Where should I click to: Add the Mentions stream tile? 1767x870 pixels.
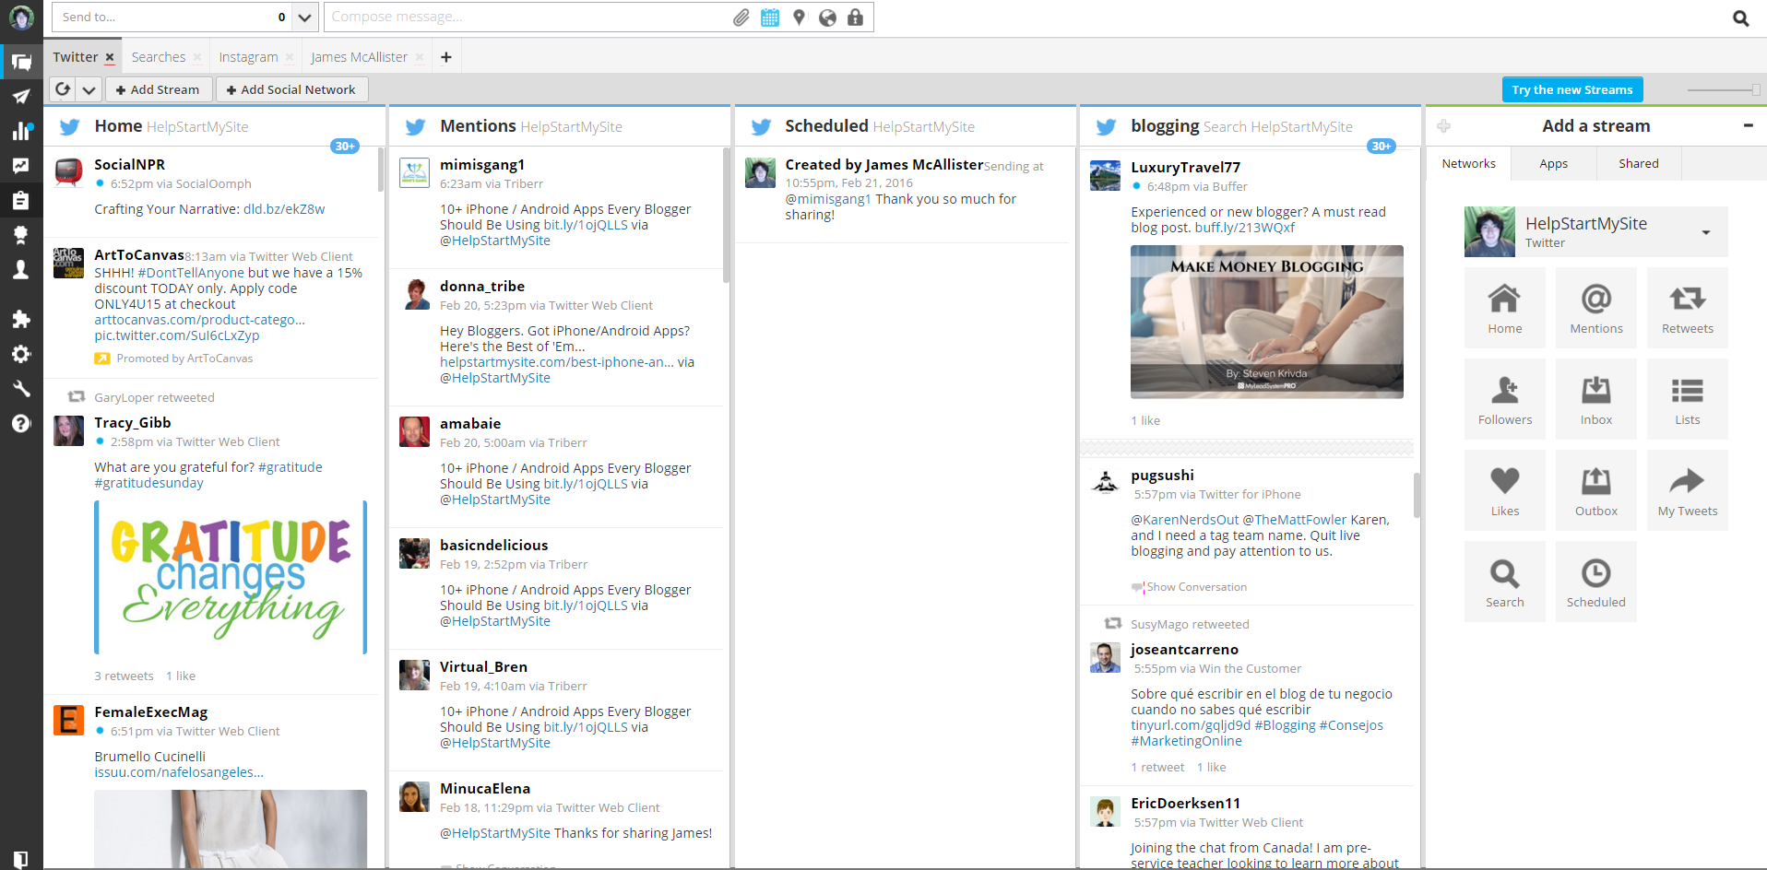[x=1595, y=308]
